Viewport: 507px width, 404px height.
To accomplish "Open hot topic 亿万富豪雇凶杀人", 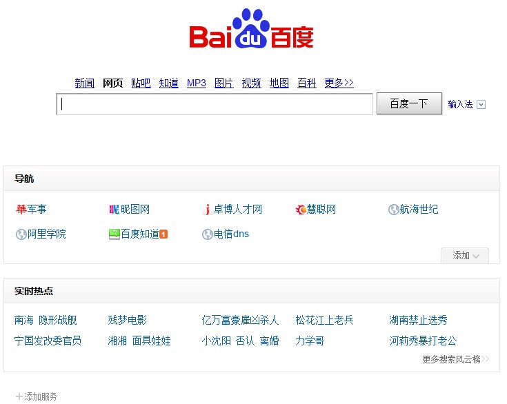I will 240,321.
